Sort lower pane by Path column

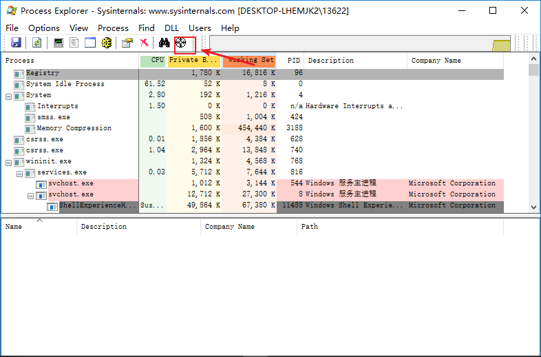click(x=400, y=227)
